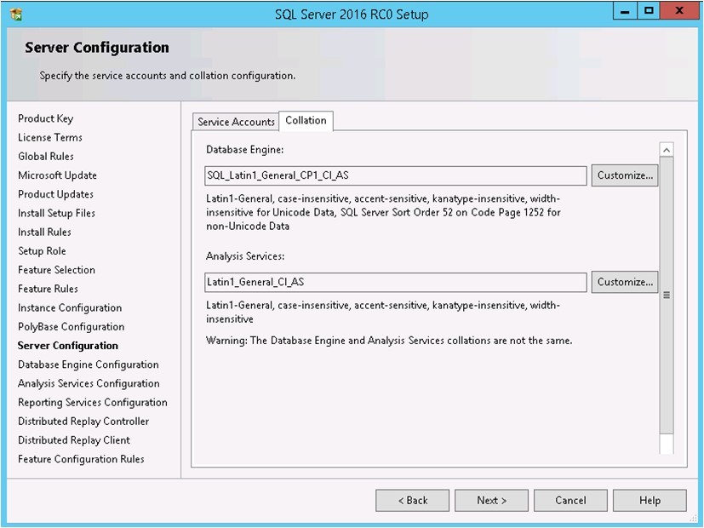This screenshot has height=528, width=704.
Task: Select Microsoft Update step in sidebar
Action: point(57,175)
